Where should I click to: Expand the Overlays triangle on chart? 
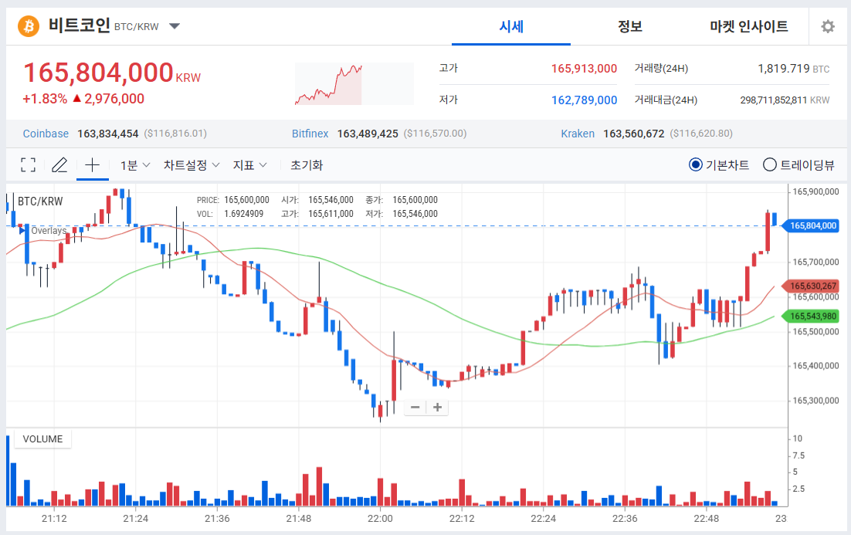[24, 231]
